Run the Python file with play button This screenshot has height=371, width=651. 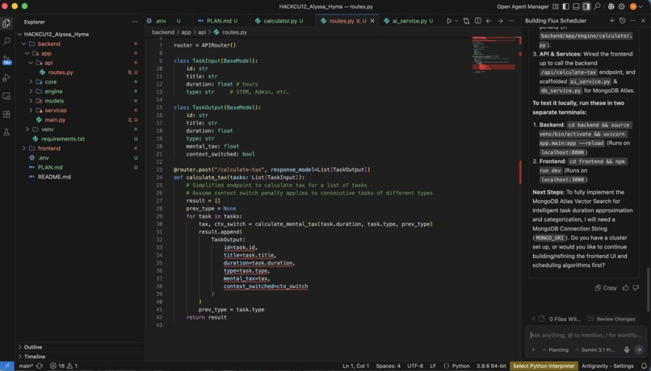point(449,21)
